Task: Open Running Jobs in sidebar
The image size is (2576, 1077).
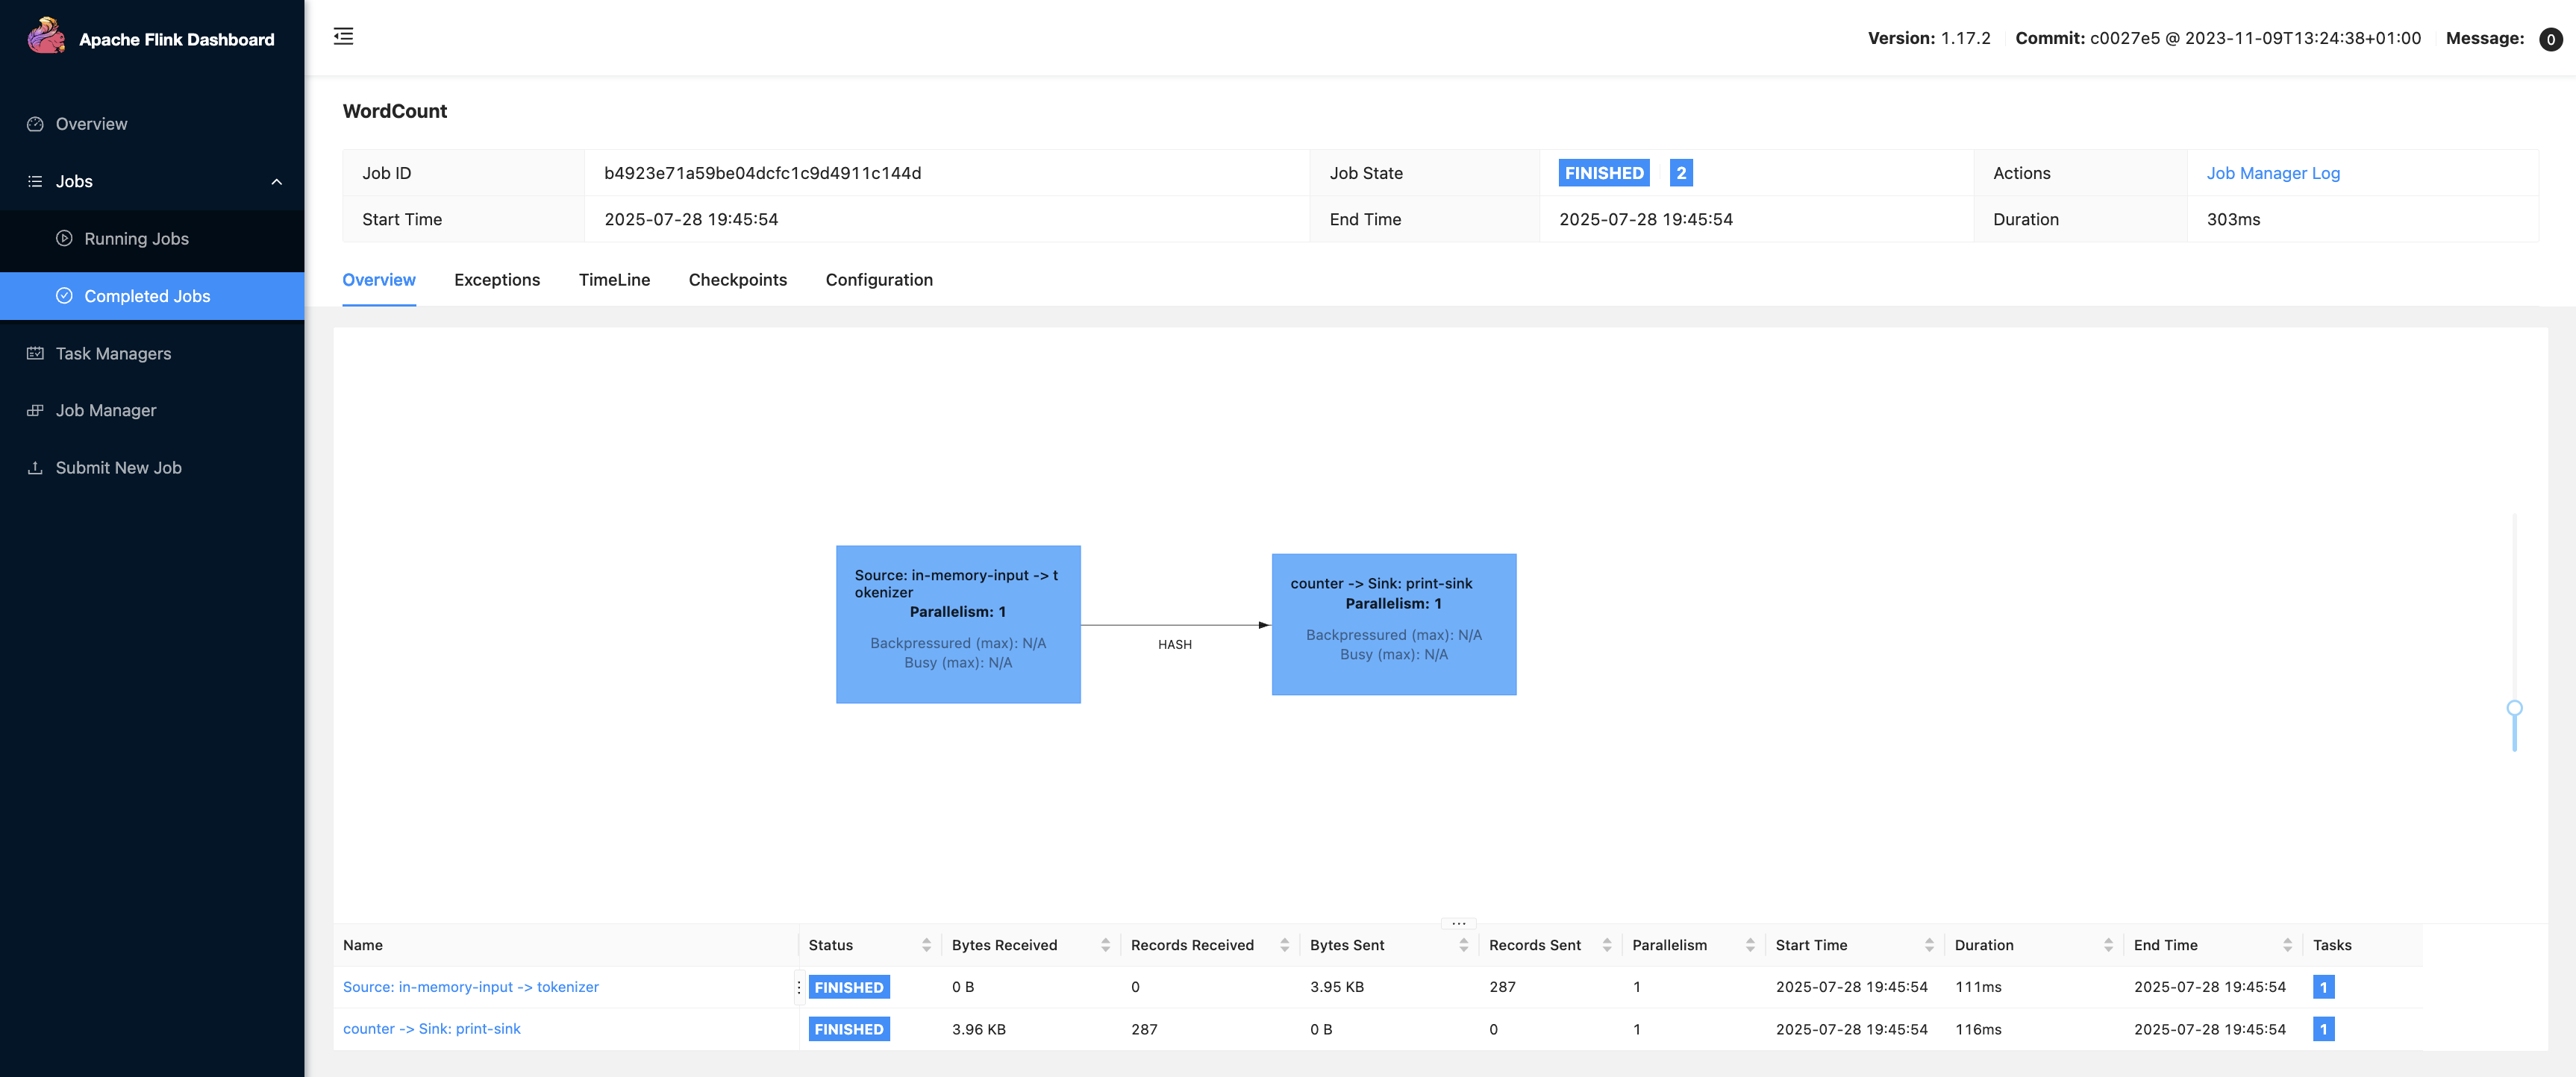Action: click(x=152, y=239)
